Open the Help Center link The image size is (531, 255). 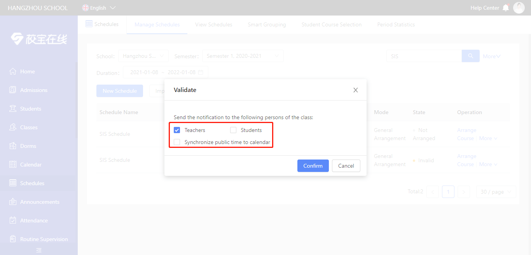click(485, 8)
